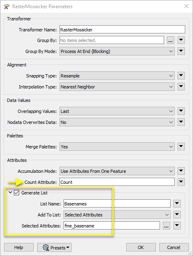Open the Merge Palettes dropdown

(x=117, y=147)
